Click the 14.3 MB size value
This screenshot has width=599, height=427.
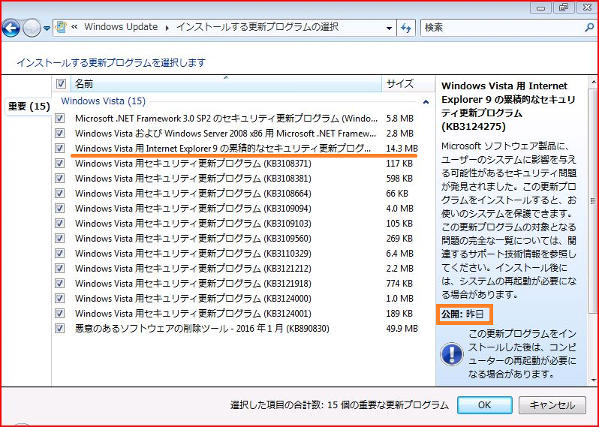[402, 148]
